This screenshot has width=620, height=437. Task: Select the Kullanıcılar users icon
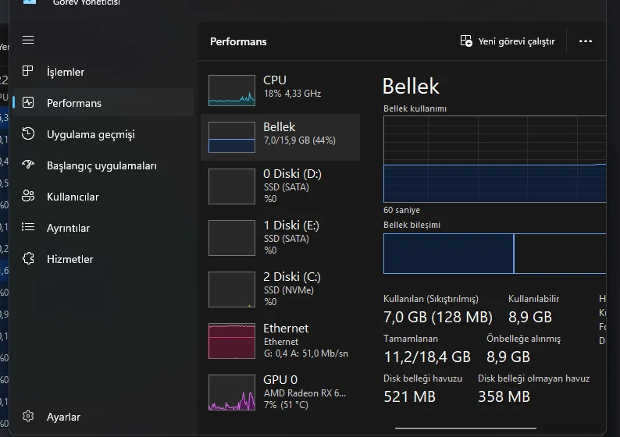[x=28, y=197]
